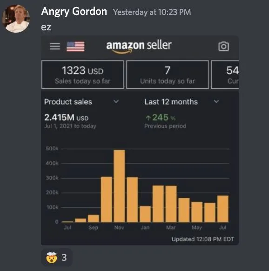The image size is (269, 271).
Task: Click the exploding head emoji reaction
Action: click(57, 257)
